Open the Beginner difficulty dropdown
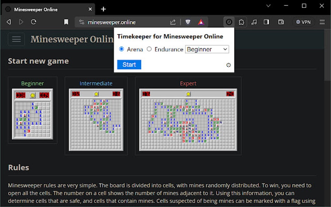Image resolution: width=331 pixels, height=207 pixels. 207,49
